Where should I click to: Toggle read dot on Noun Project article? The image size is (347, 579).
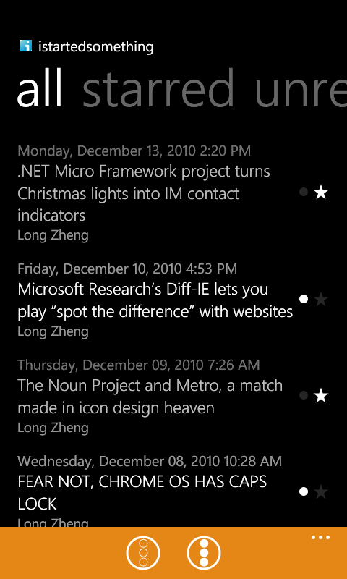click(x=304, y=395)
